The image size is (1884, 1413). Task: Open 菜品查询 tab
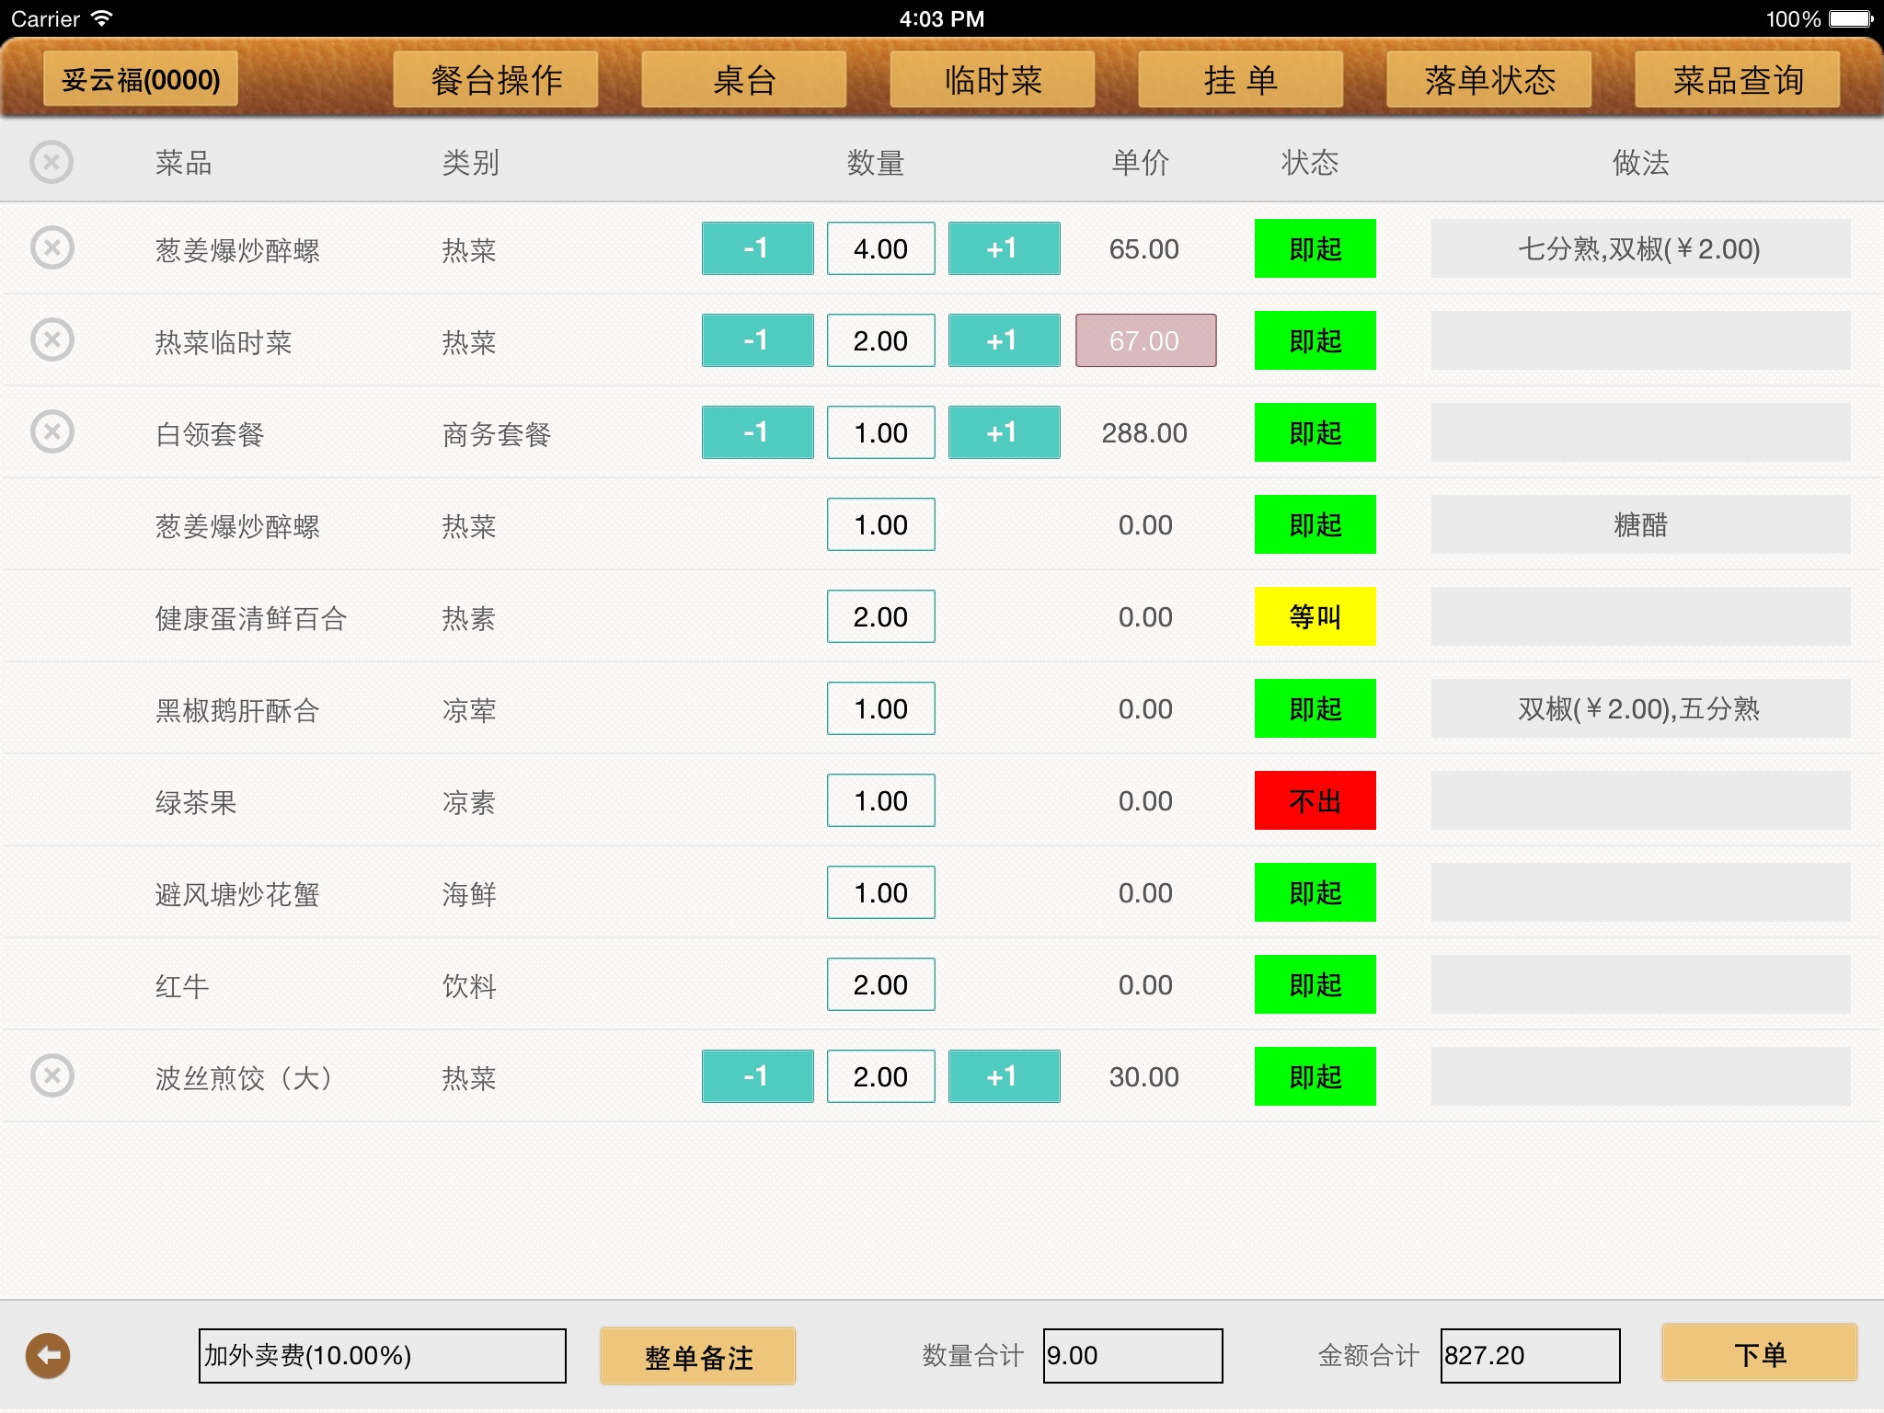(1738, 80)
